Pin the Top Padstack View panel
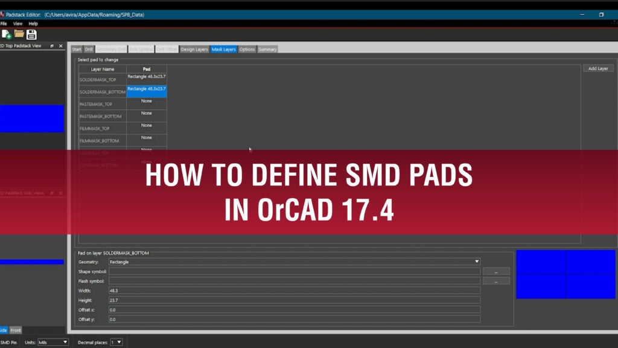Screen dimensions: 618x348 pos(52,45)
